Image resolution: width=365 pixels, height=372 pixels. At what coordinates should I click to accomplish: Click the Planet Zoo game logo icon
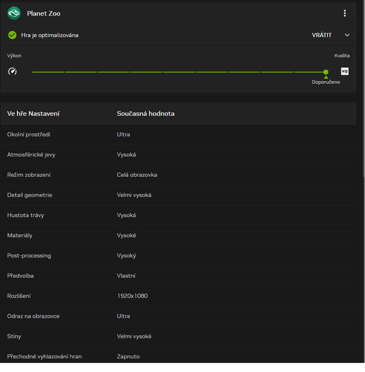point(14,13)
